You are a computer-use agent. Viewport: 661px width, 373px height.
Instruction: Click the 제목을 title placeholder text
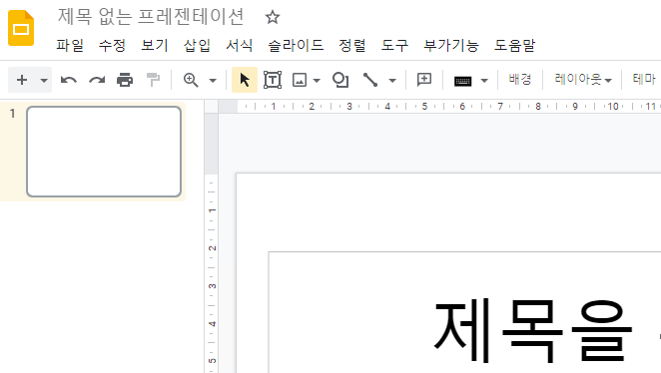[x=533, y=331]
